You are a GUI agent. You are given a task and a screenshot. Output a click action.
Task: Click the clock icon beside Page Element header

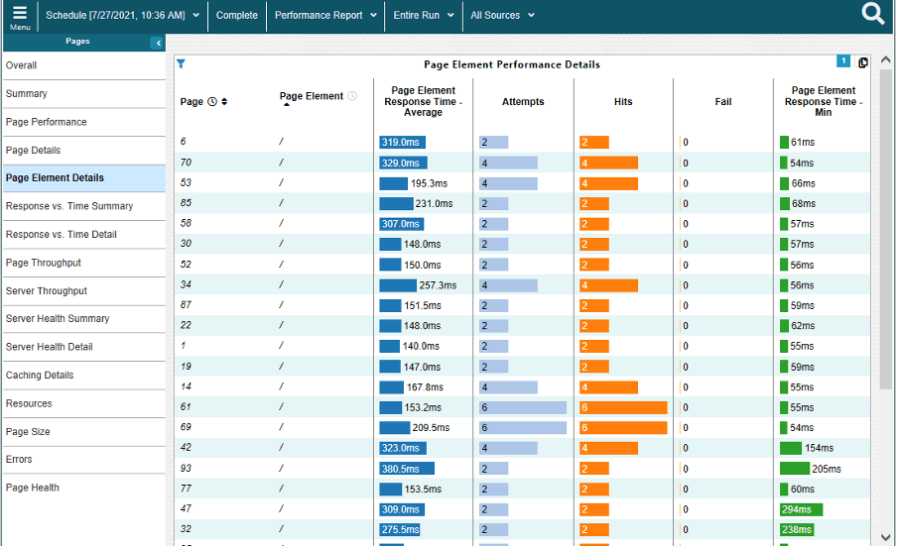pyautogui.click(x=352, y=96)
